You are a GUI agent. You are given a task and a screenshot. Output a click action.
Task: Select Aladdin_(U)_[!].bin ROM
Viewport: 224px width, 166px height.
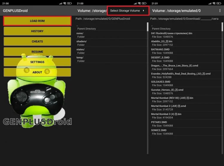click(x=186, y=43)
